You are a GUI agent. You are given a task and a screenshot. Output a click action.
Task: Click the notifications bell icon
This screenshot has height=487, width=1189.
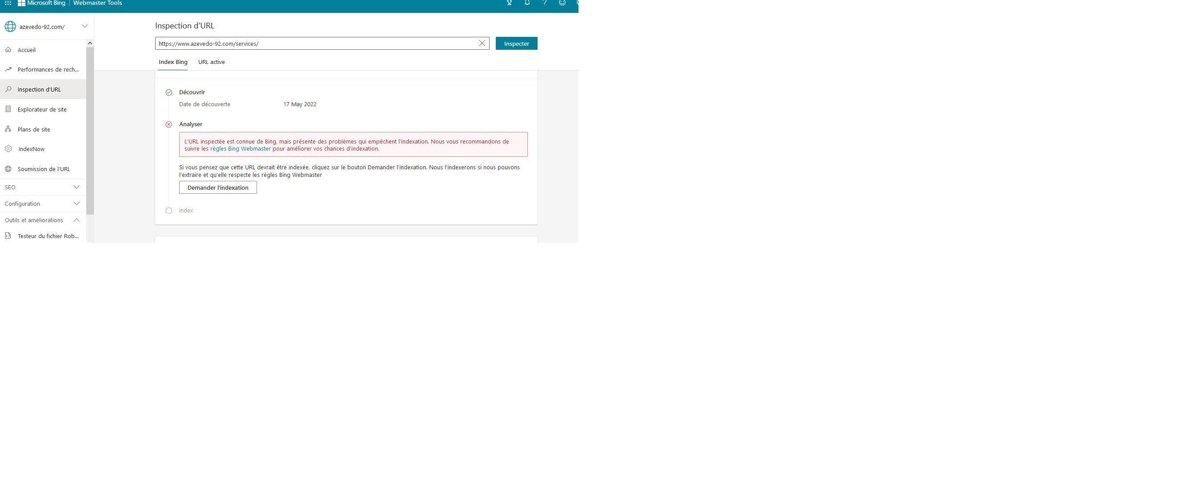click(x=526, y=3)
